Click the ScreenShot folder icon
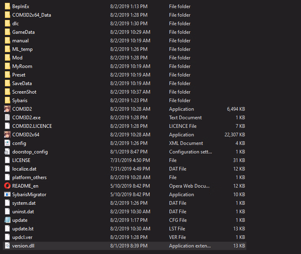 (x=7, y=92)
